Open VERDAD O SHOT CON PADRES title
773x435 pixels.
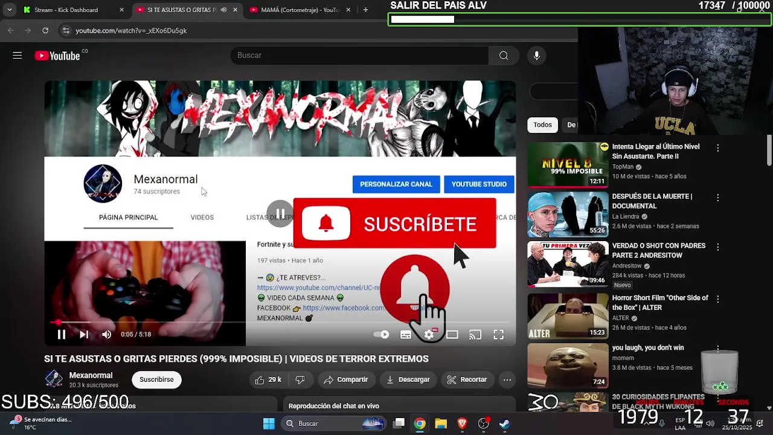coord(659,251)
